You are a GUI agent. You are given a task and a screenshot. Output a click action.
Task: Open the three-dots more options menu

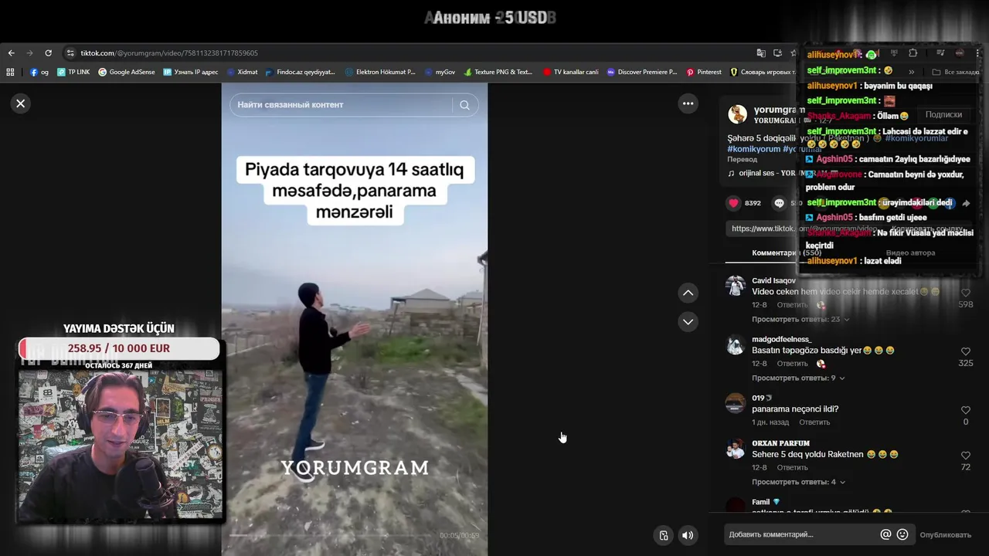[x=688, y=103]
